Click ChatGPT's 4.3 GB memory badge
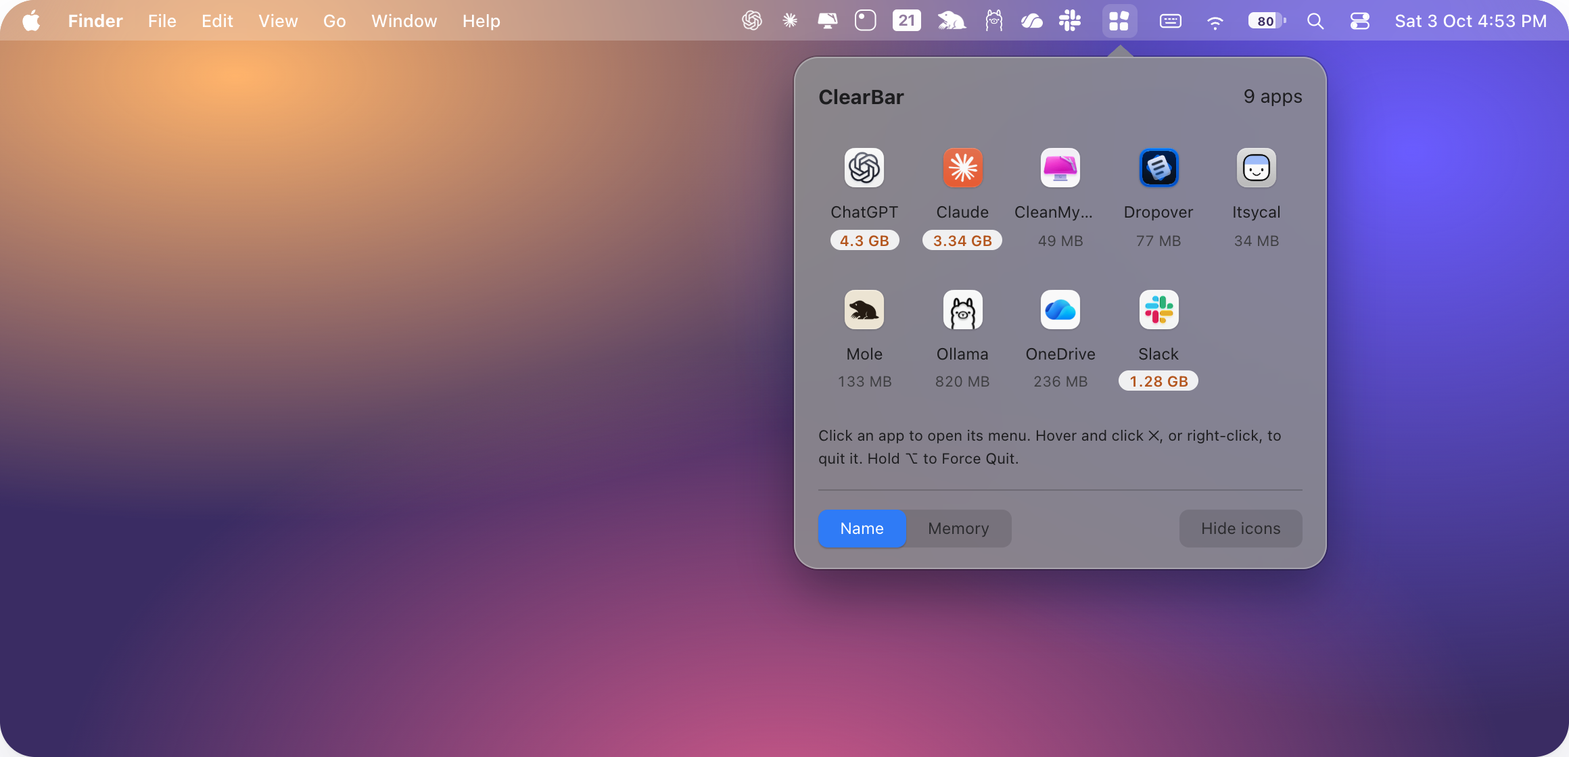 [x=864, y=241]
